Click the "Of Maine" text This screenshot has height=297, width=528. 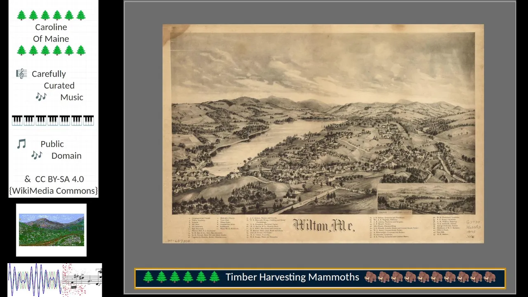pyautogui.click(x=51, y=39)
